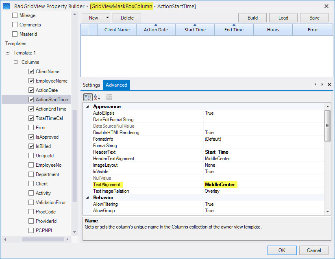
Task: Open the Settings tab
Action: click(91, 85)
